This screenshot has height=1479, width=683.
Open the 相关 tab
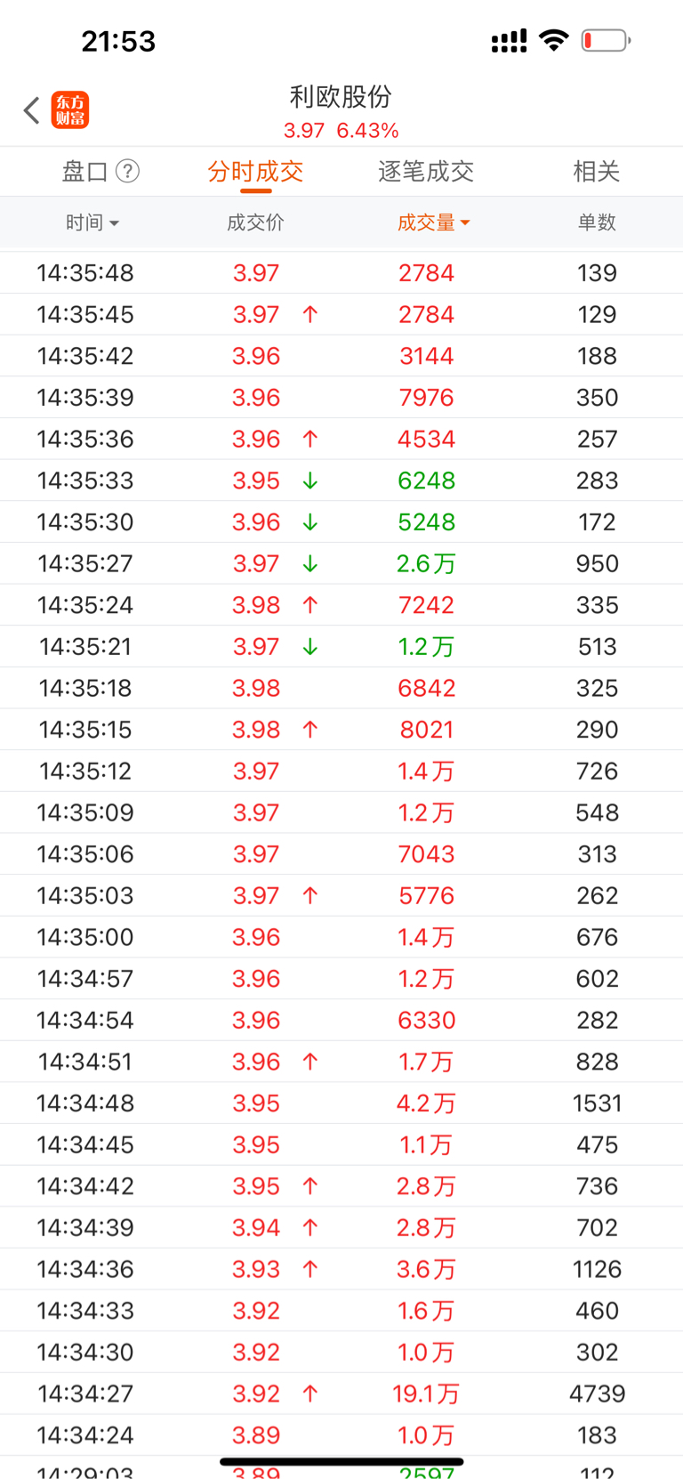[597, 171]
